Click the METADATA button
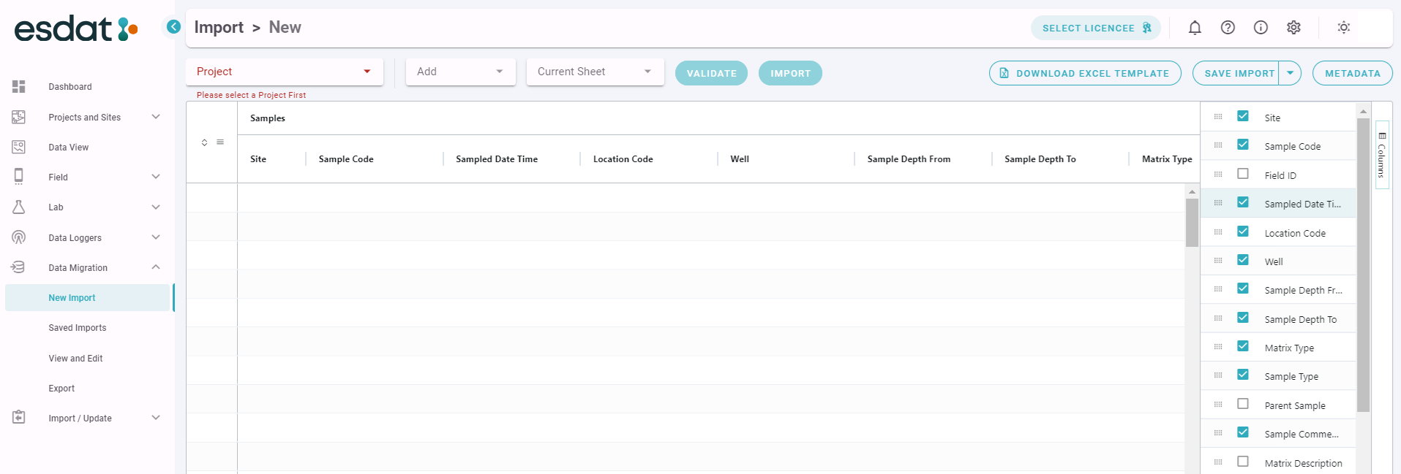Image resolution: width=1401 pixels, height=474 pixels. click(1353, 73)
